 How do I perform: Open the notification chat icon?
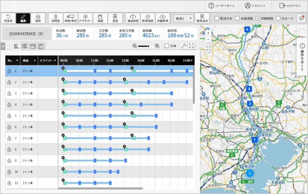click(x=302, y=18)
